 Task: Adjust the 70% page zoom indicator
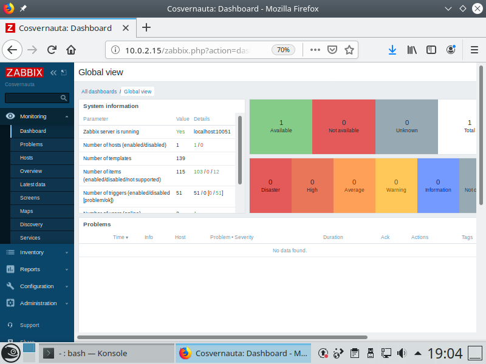283,50
